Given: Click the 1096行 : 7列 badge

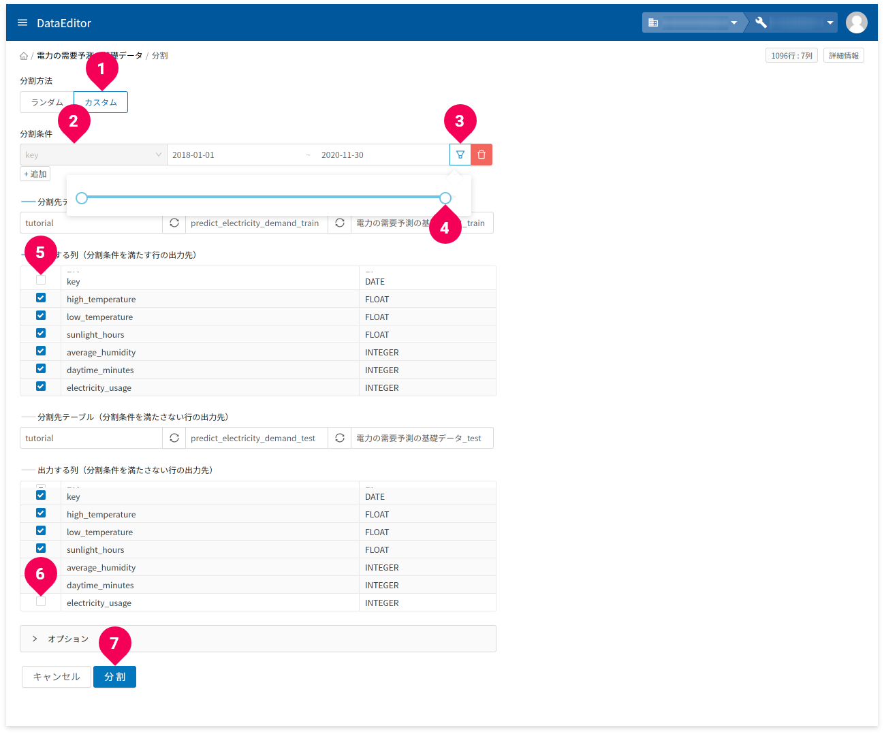Looking at the screenshot, I should (791, 56).
